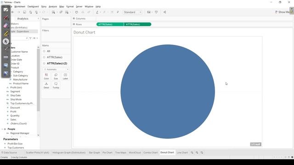Switch to the Bar Graph sheet tab
Screen dimensions: 294x165
[x=94, y=153]
